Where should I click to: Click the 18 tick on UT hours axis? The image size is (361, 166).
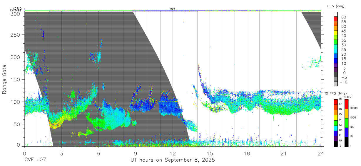point(247,153)
